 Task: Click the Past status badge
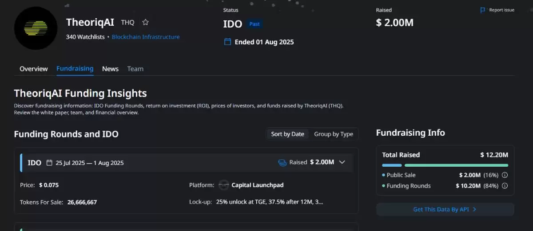pos(255,24)
